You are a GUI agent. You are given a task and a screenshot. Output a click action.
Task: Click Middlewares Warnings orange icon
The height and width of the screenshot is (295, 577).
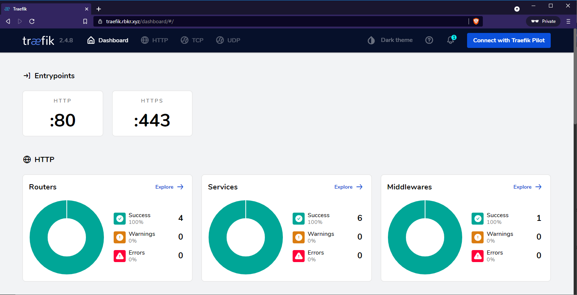click(x=478, y=237)
